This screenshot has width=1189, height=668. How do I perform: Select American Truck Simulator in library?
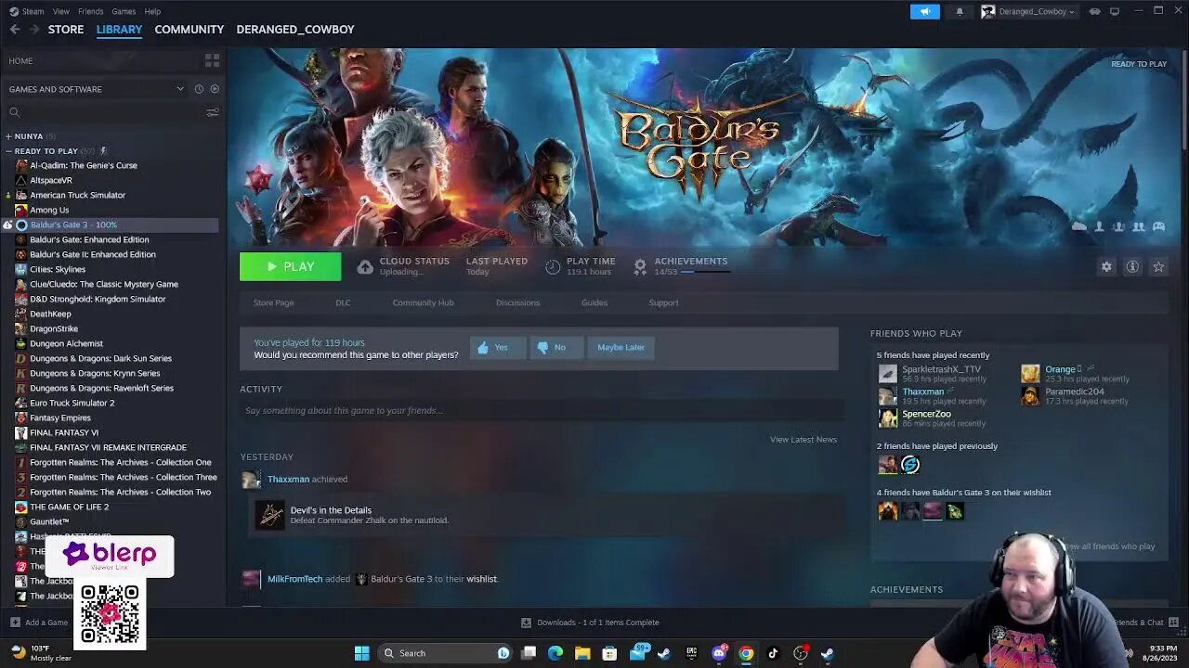click(77, 195)
